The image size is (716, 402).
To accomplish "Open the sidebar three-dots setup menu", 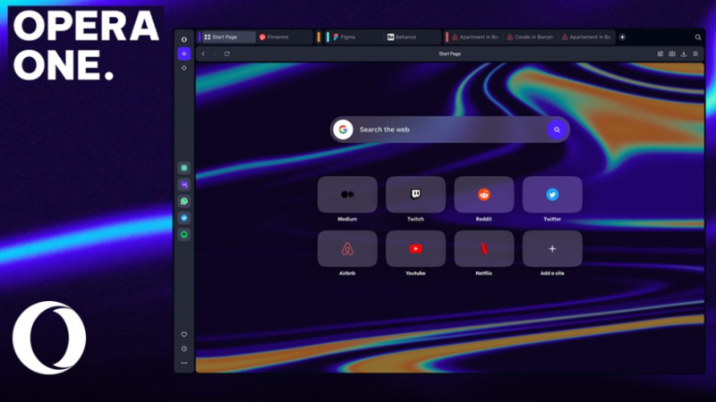I will [x=184, y=363].
